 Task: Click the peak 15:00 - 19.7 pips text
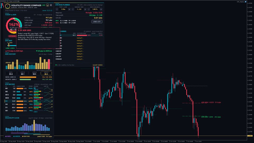(45, 136)
